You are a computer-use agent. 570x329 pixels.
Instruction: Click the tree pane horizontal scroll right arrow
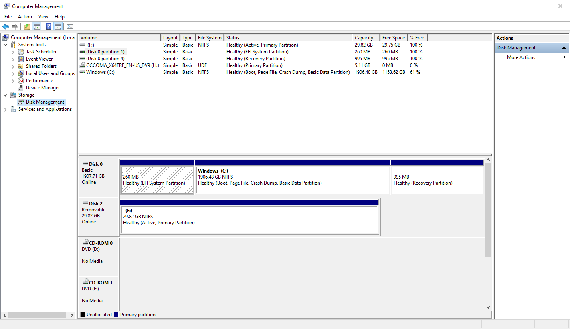tap(72, 315)
